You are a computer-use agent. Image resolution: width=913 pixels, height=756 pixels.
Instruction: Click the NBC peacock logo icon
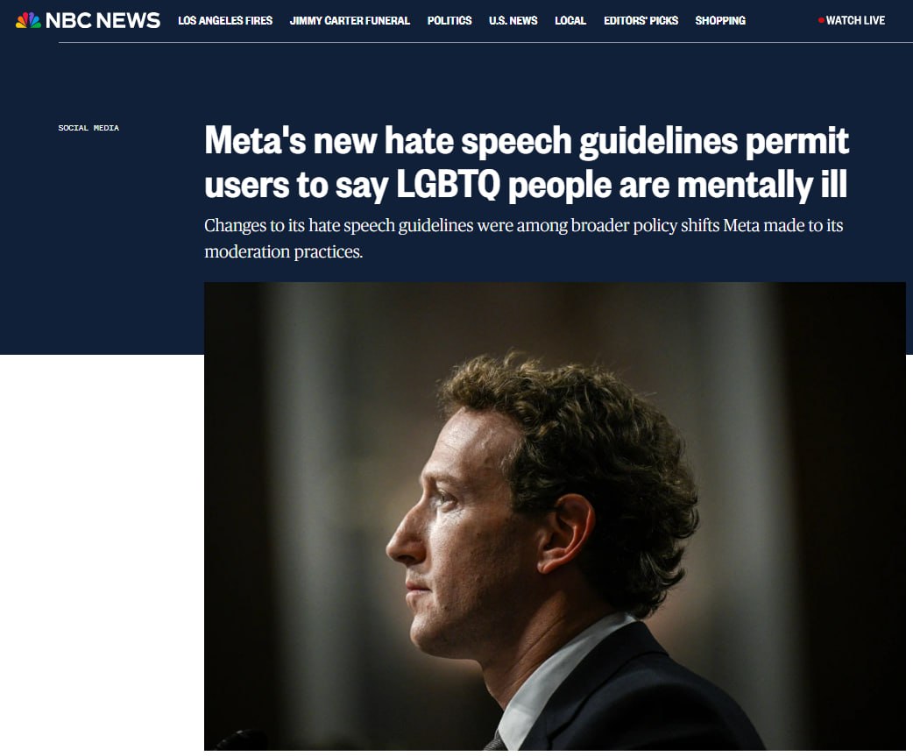28,20
